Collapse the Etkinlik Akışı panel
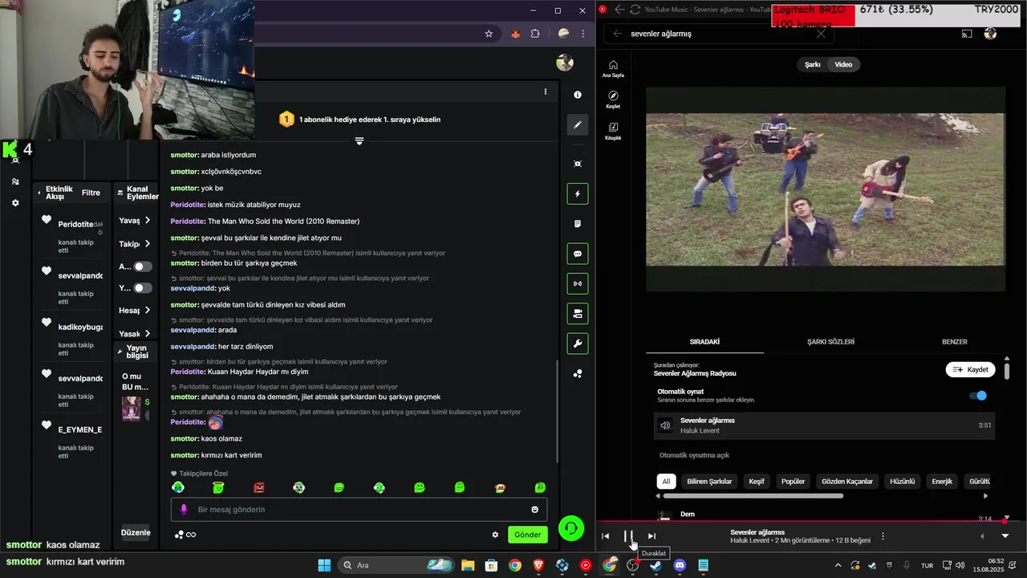The image size is (1027, 578). (x=39, y=193)
